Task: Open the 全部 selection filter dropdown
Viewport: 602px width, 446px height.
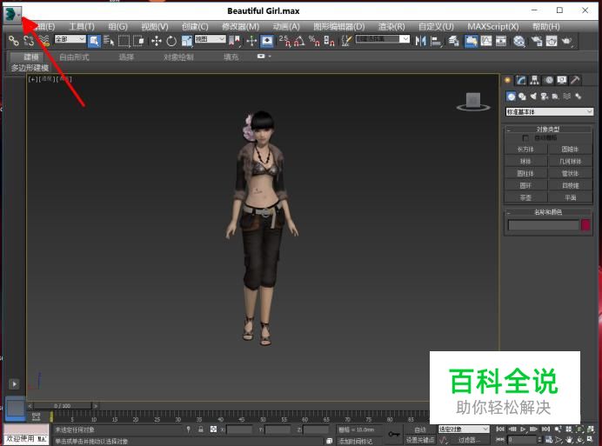Action: point(70,39)
